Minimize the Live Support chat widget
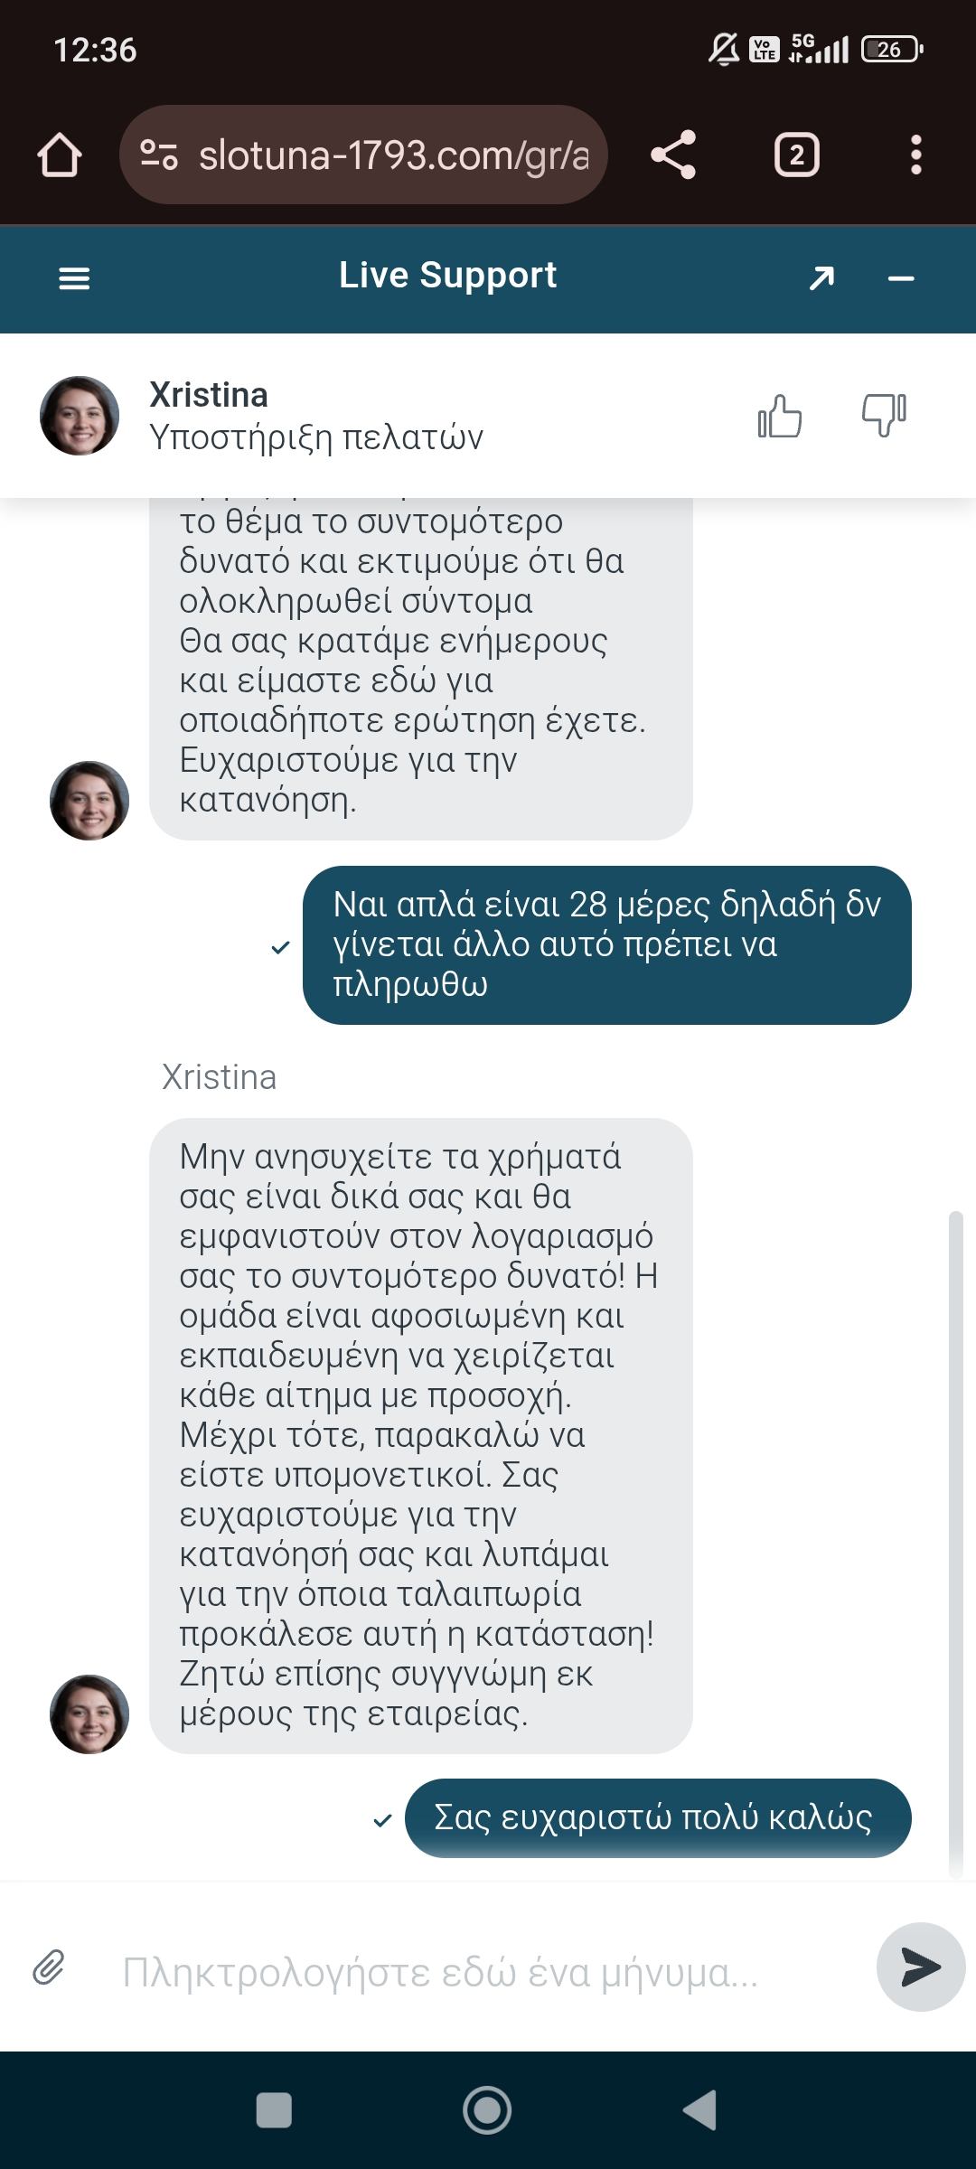 [901, 278]
